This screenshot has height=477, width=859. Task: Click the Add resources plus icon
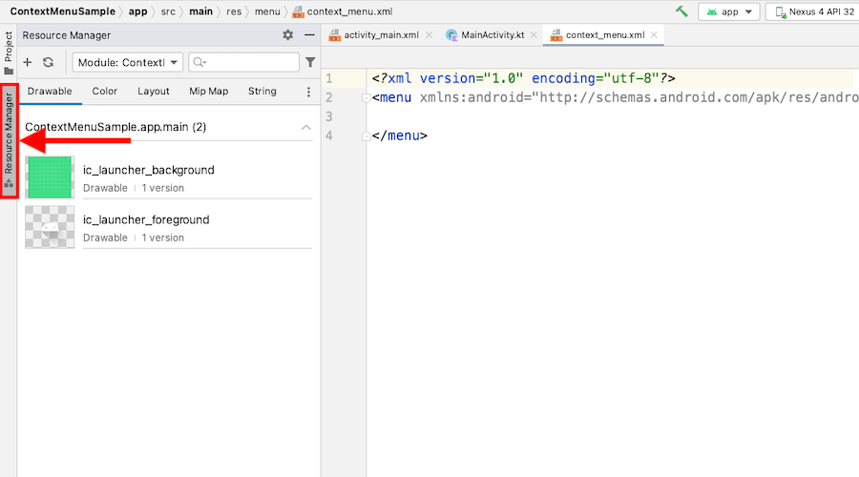point(28,62)
